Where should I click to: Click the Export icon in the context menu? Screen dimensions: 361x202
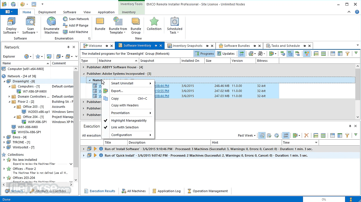(x=106, y=91)
